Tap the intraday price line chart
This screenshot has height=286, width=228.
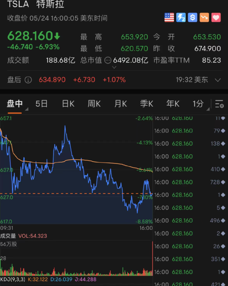pyautogui.click(x=76, y=169)
